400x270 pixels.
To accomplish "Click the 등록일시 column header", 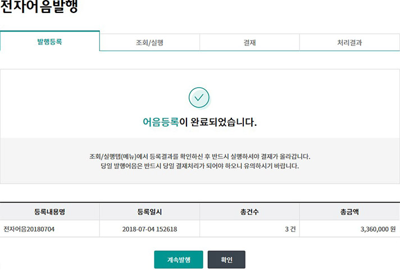I will pos(149,212).
